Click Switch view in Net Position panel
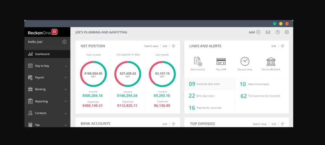The width and height of the screenshot is (325, 145). (x=152, y=46)
